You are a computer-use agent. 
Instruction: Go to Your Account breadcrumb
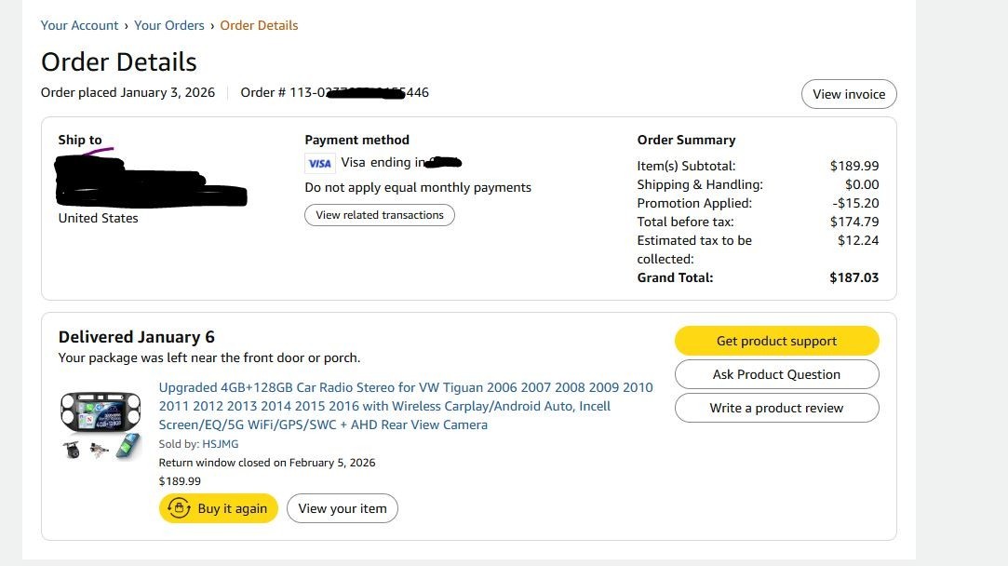(x=80, y=25)
